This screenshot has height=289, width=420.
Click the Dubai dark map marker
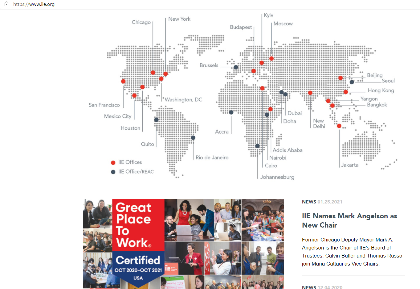coord(285,94)
